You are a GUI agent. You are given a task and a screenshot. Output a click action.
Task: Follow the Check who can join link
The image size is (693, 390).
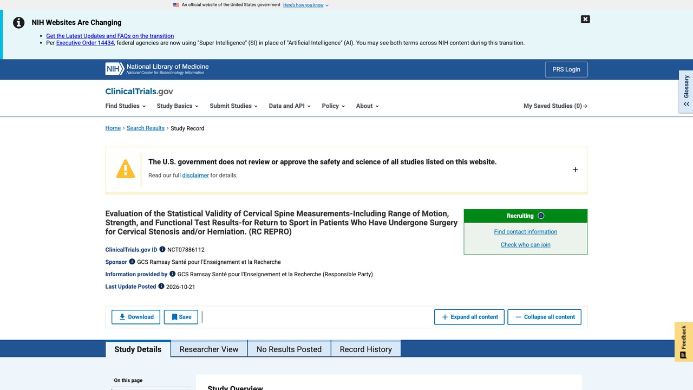tap(526, 245)
